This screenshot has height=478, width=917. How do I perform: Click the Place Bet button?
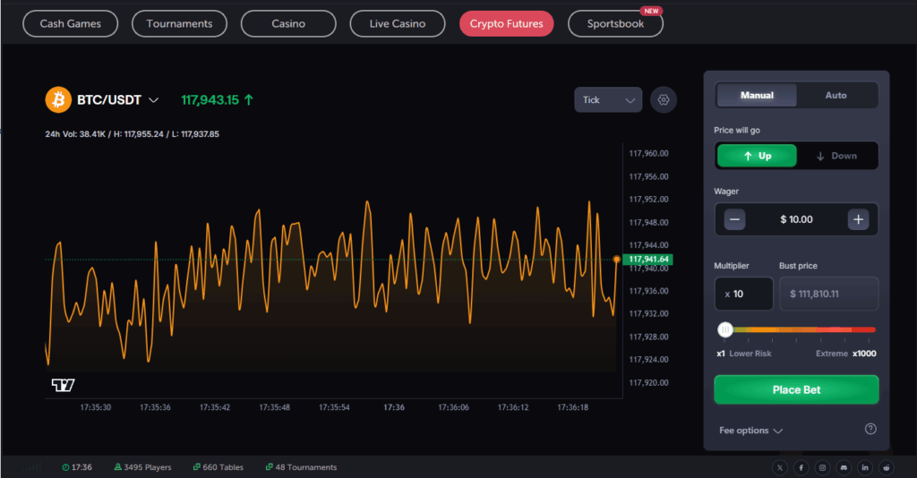point(796,389)
